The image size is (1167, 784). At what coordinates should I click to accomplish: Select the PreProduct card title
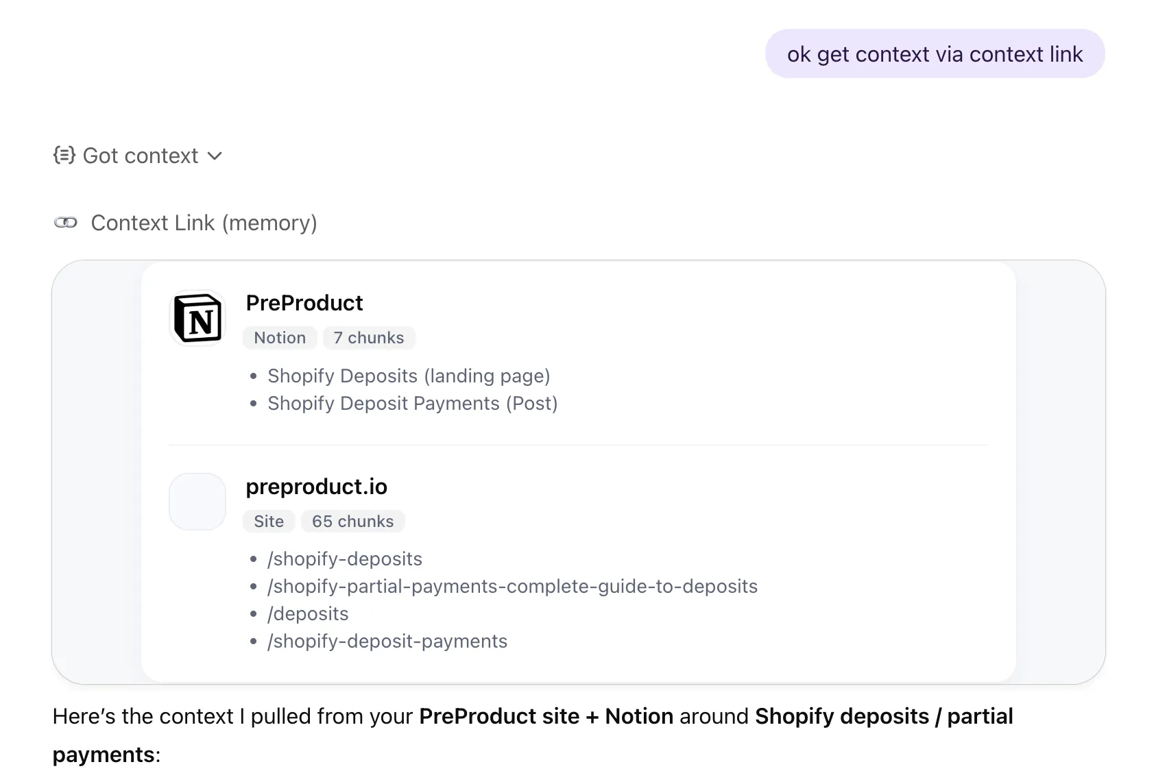[304, 302]
